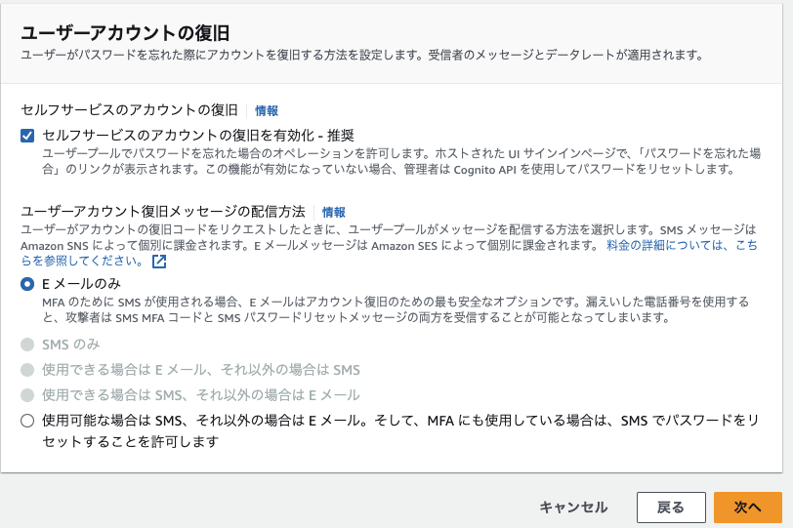Go back with the 戻る button
Image resolution: width=793 pixels, height=528 pixels.
coord(671,508)
